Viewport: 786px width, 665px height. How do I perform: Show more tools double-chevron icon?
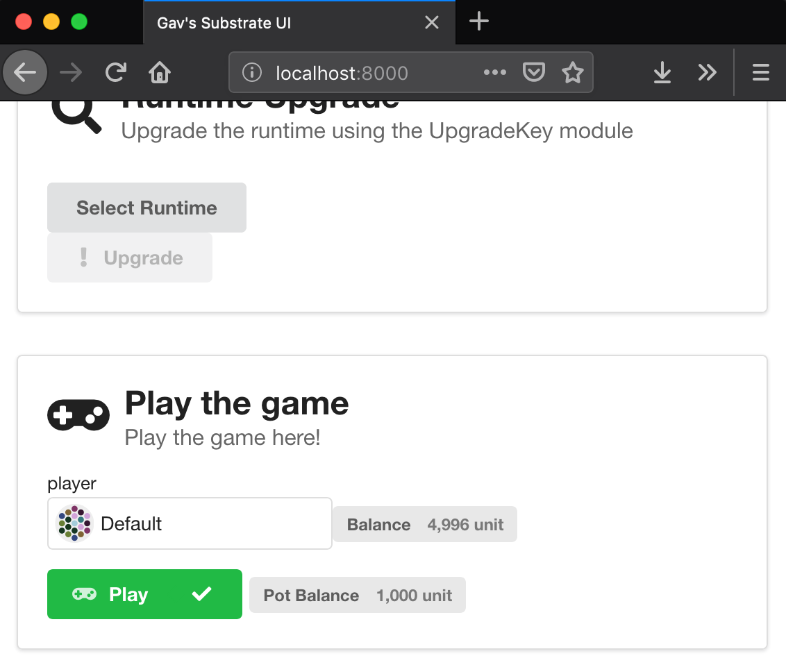[x=708, y=73]
